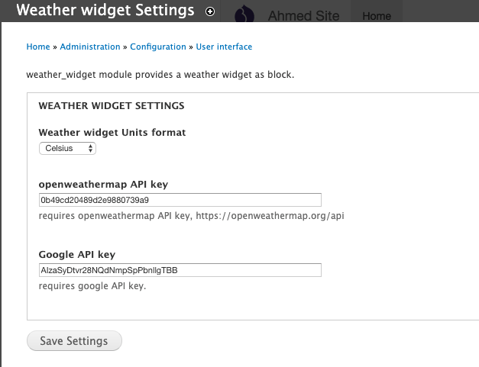
Task: Click the openweathermap API key label
Action: pos(103,185)
